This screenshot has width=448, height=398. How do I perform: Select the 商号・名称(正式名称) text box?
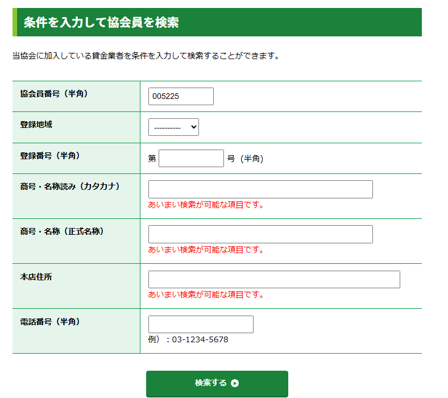coord(260,234)
